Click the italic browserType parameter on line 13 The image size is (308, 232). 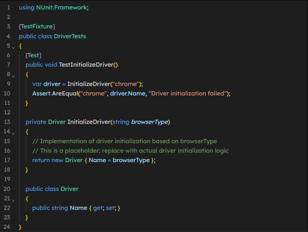(x=149, y=122)
